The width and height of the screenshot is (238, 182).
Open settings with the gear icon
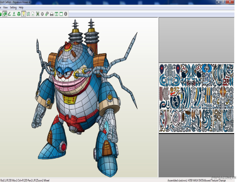pos(42,14)
